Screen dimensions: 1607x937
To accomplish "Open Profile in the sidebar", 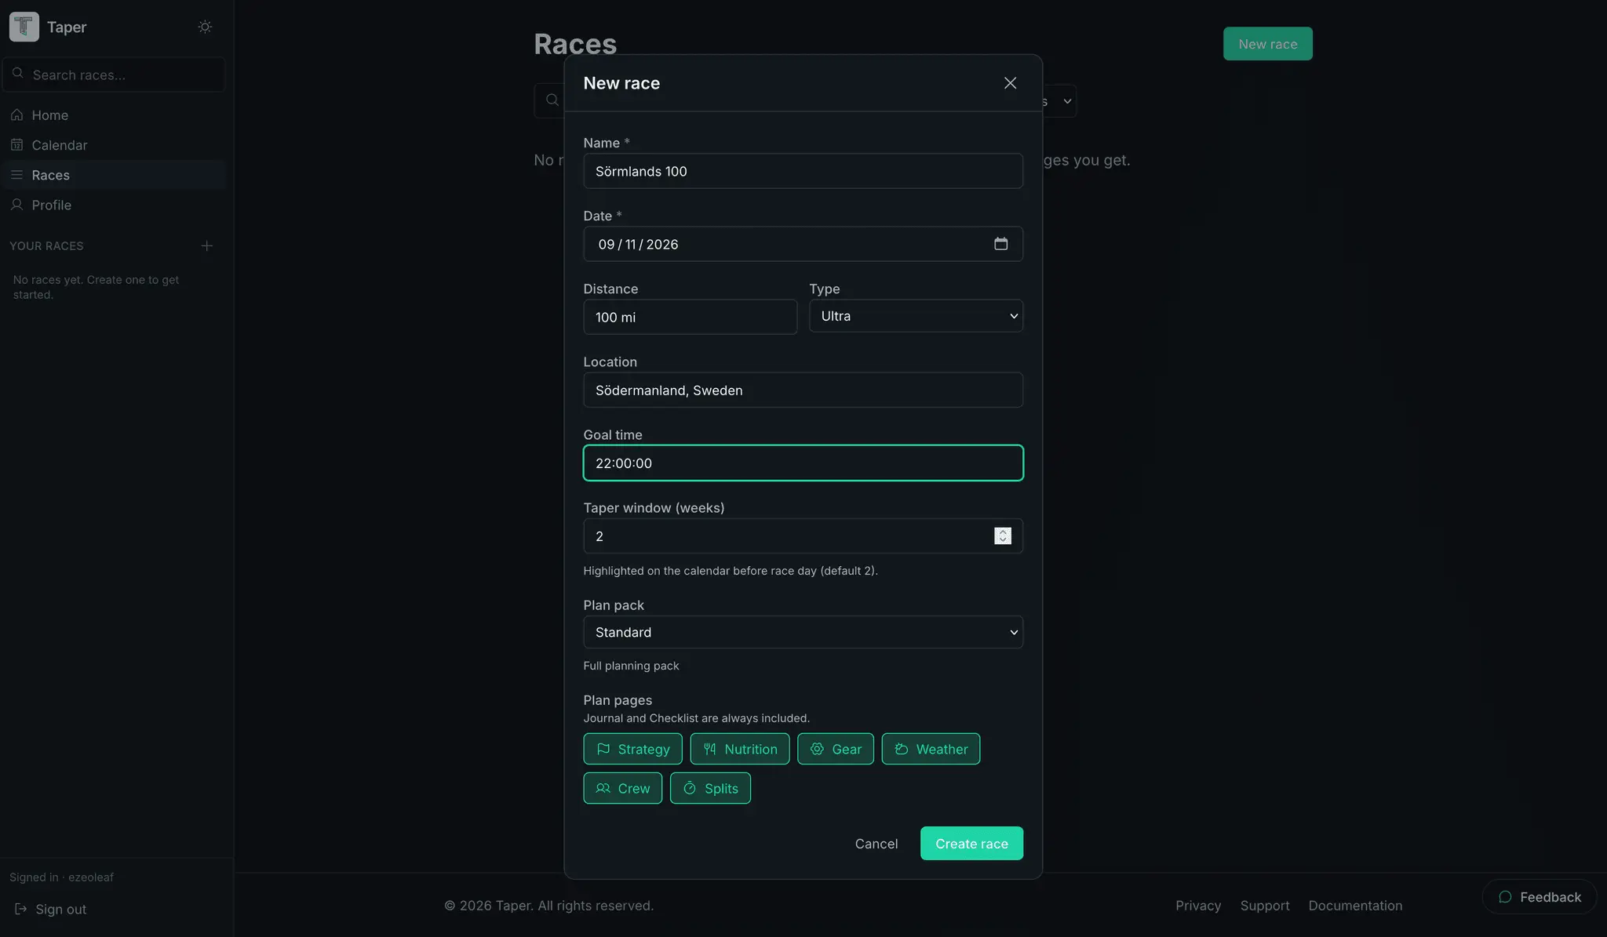I will [x=115, y=205].
